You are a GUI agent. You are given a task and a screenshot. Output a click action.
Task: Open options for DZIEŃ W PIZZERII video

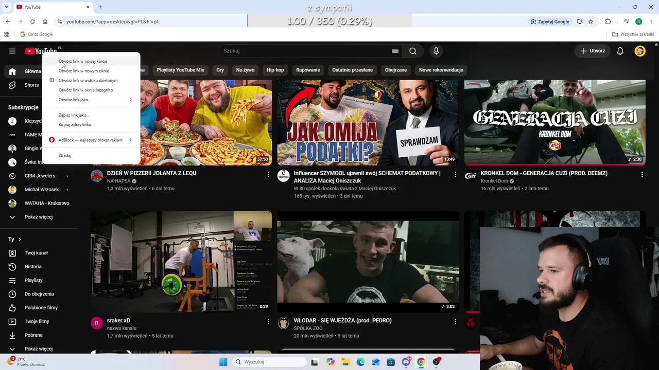[268, 175]
